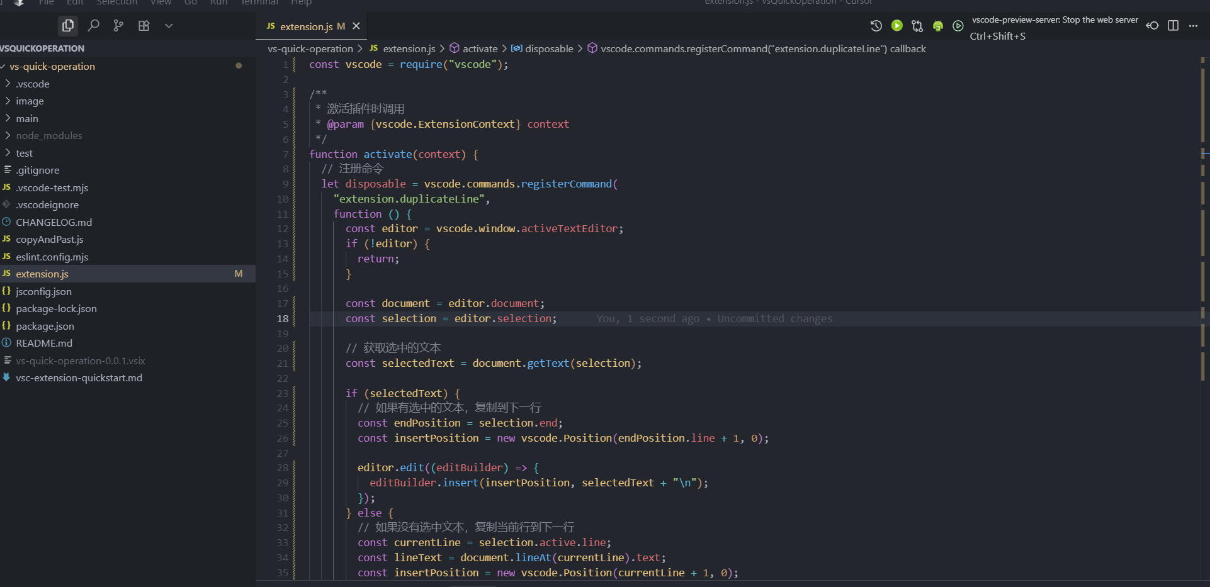Expand the main folder
The width and height of the screenshot is (1210, 587).
(x=128, y=118)
